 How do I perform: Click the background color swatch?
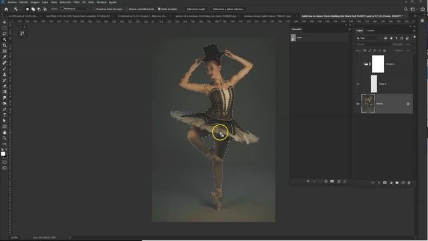6,156
